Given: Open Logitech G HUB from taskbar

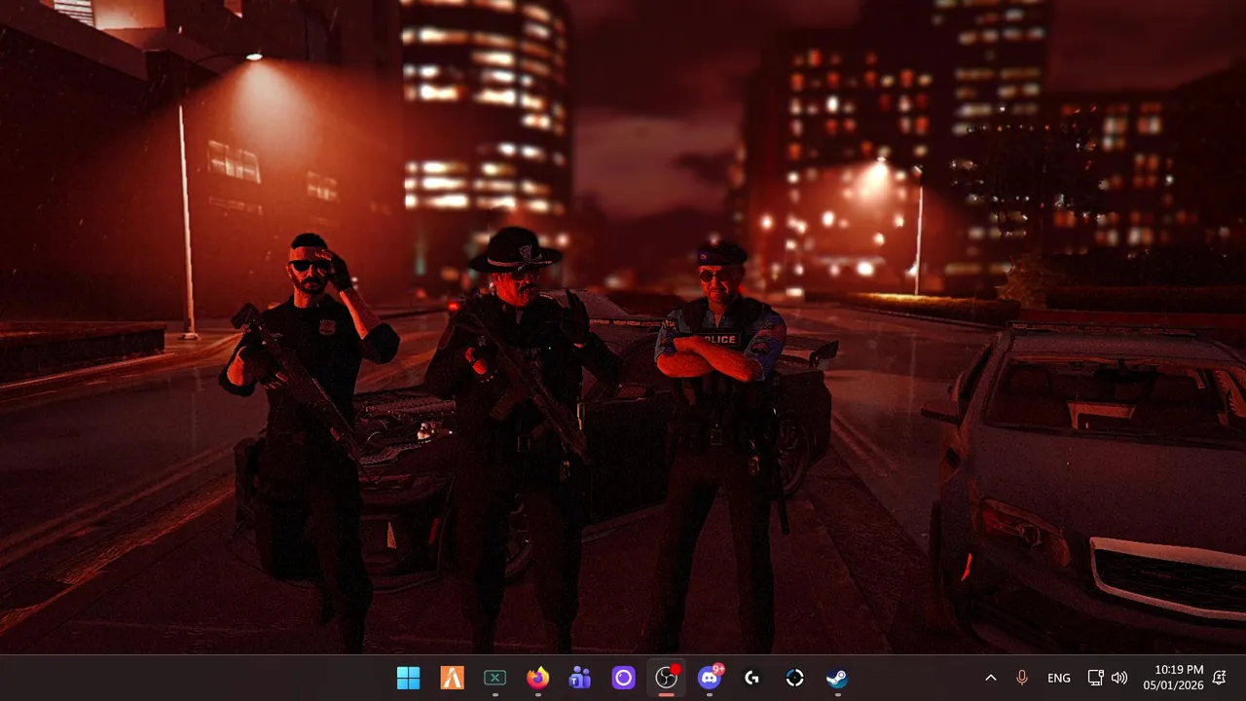Looking at the screenshot, I should tap(751, 678).
